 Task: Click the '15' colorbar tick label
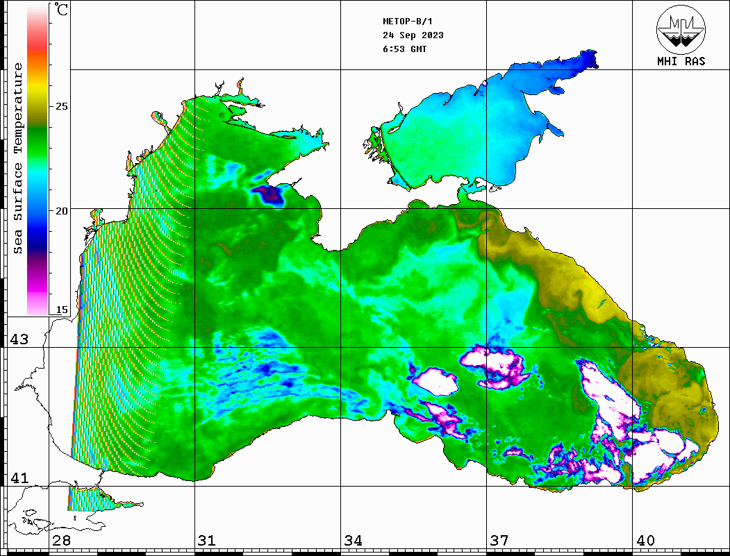(61, 310)
